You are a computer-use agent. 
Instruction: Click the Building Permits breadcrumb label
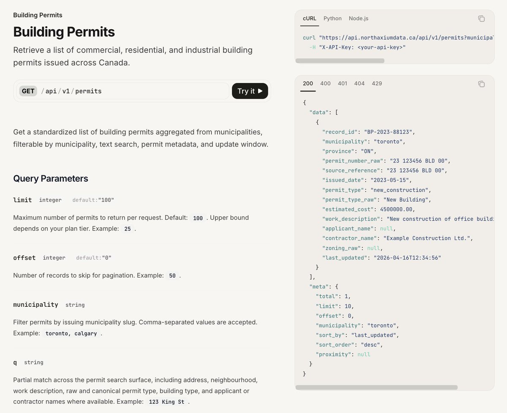tap(38, 15)
